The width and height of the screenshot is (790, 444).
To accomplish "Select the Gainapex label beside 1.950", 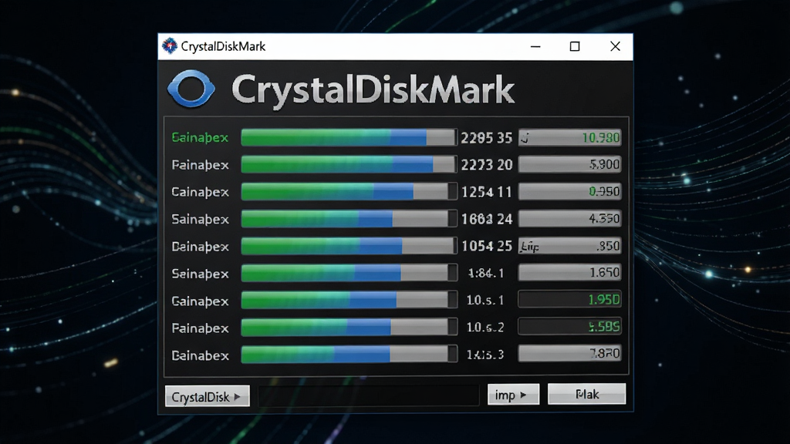I will coord(200,301).
